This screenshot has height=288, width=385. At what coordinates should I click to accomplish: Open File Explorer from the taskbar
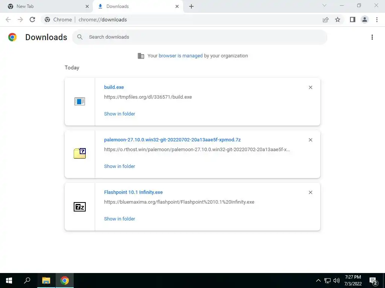click(46, 280)
